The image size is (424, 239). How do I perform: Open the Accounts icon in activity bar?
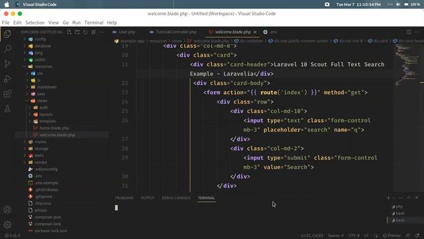coord(7,210)
